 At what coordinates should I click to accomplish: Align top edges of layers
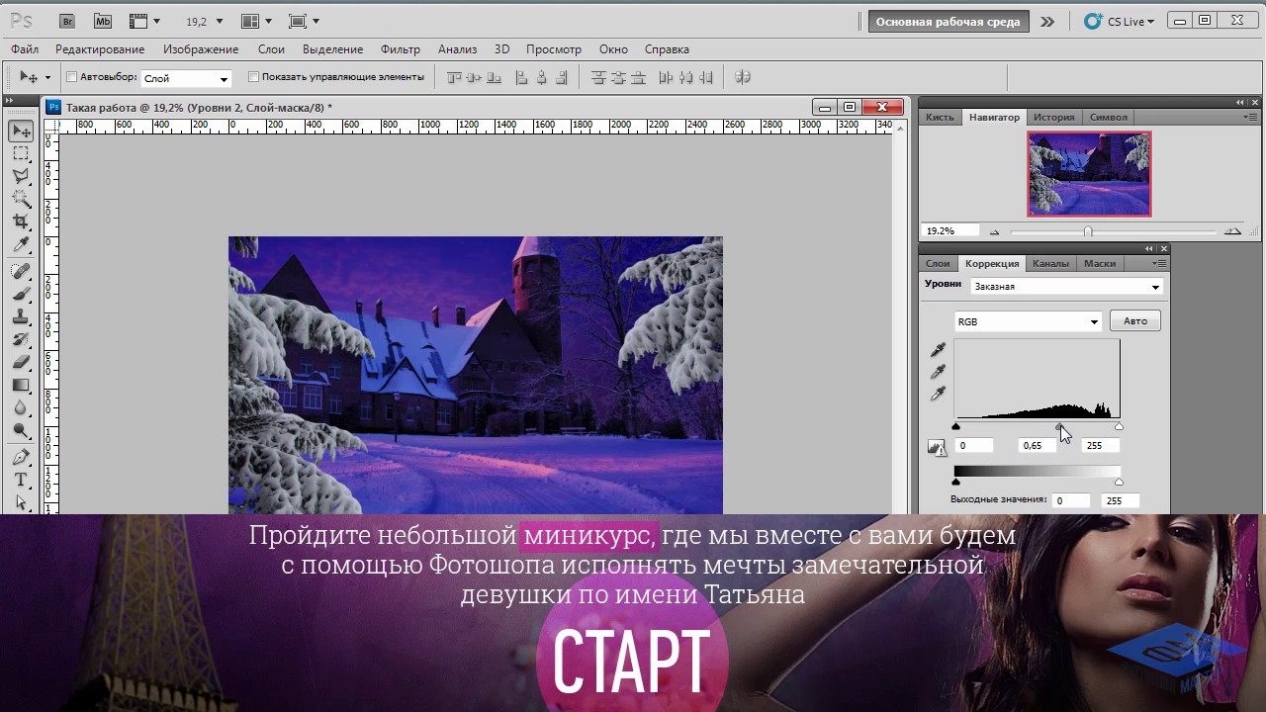[x=456, y=77]
